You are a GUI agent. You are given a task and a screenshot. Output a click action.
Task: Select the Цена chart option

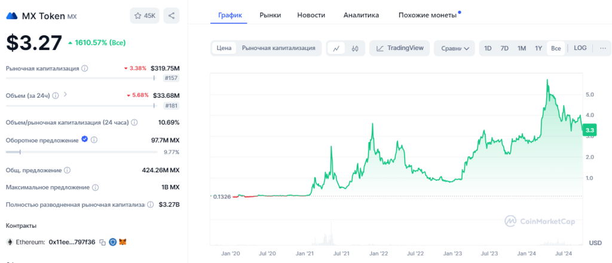point(224,48)
